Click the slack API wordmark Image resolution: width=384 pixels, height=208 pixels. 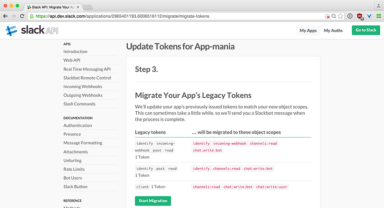39,30
